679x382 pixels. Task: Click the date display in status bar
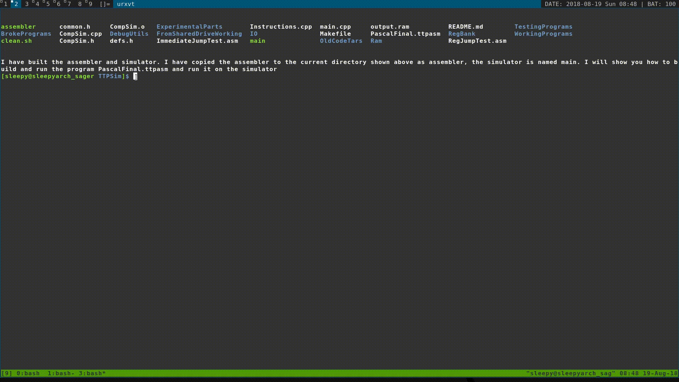(x=591, y=4)
